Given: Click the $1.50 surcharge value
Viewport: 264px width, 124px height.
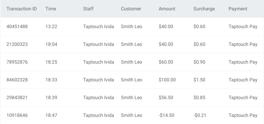Looking at the screenshot, I should click(x=199, y=80).
